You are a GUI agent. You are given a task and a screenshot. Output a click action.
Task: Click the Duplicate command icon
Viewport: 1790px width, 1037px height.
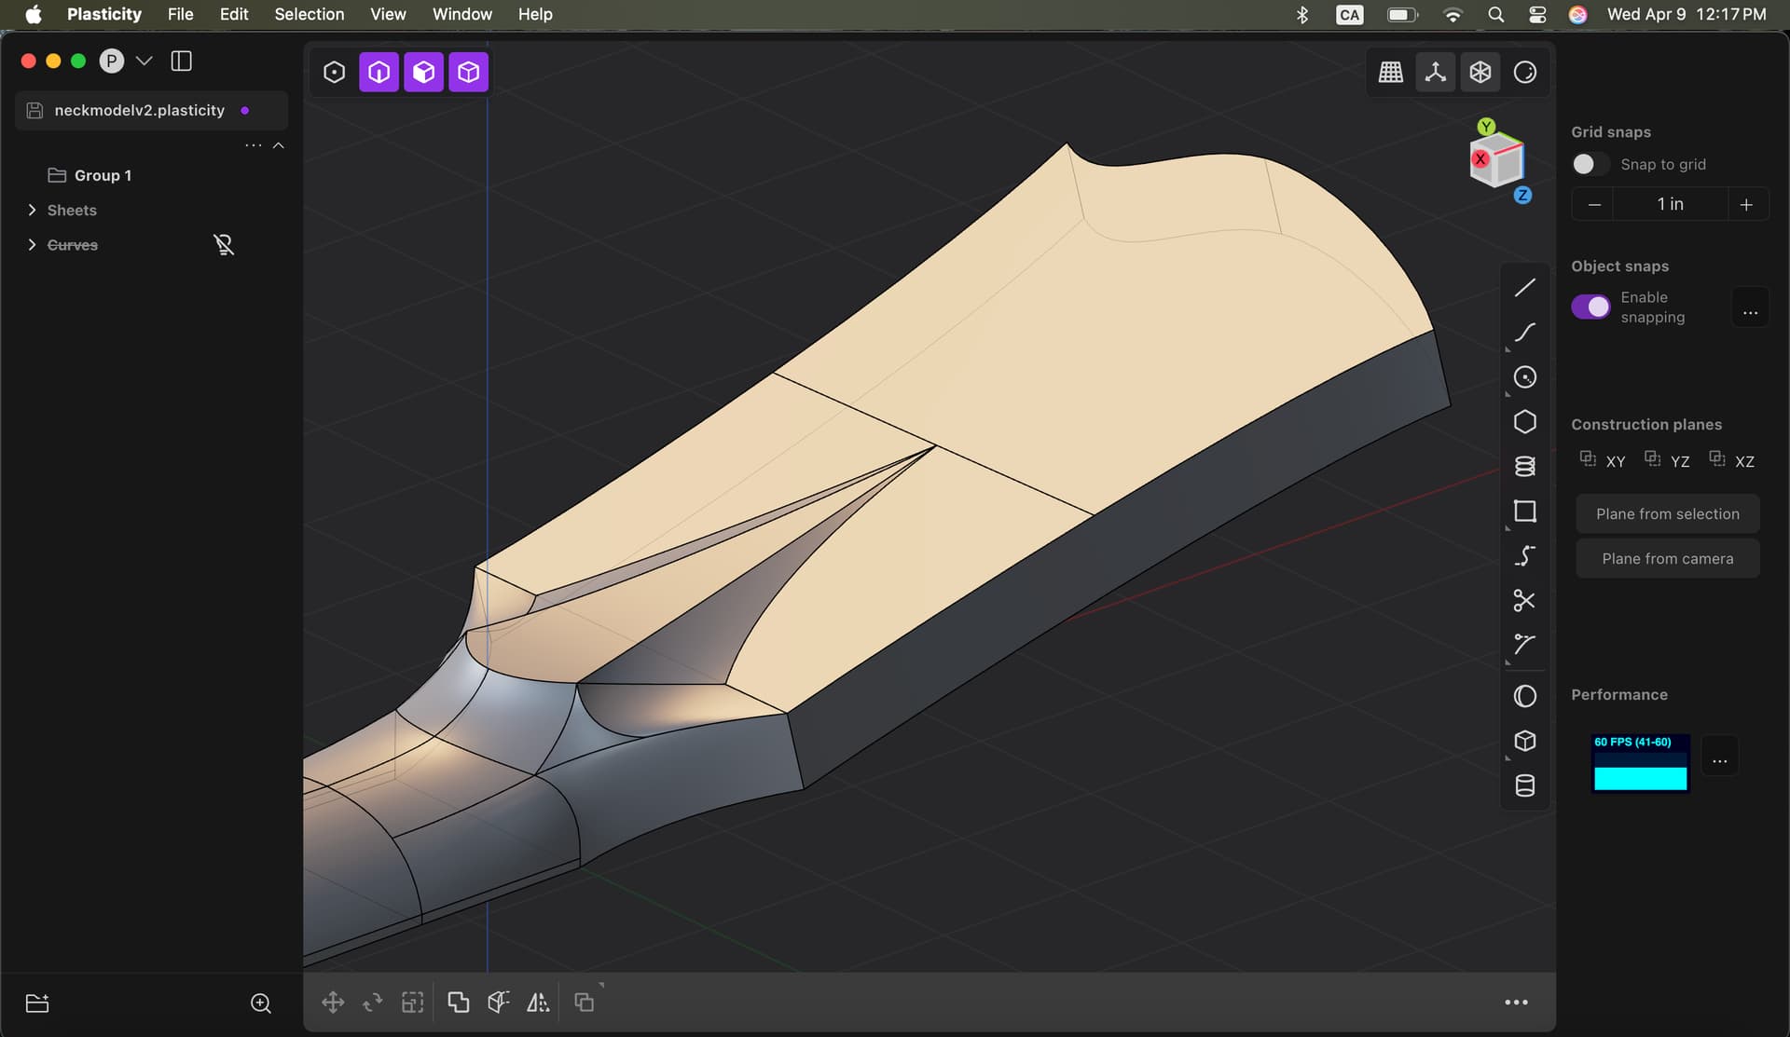click(585, 1003)
